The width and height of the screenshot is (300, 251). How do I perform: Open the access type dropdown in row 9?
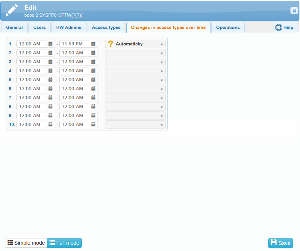click(135, 116)
